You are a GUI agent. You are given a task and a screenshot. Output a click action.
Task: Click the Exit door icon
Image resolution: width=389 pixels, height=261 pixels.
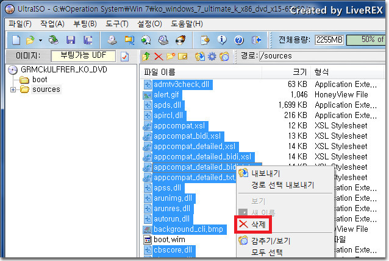coord(256,40)
